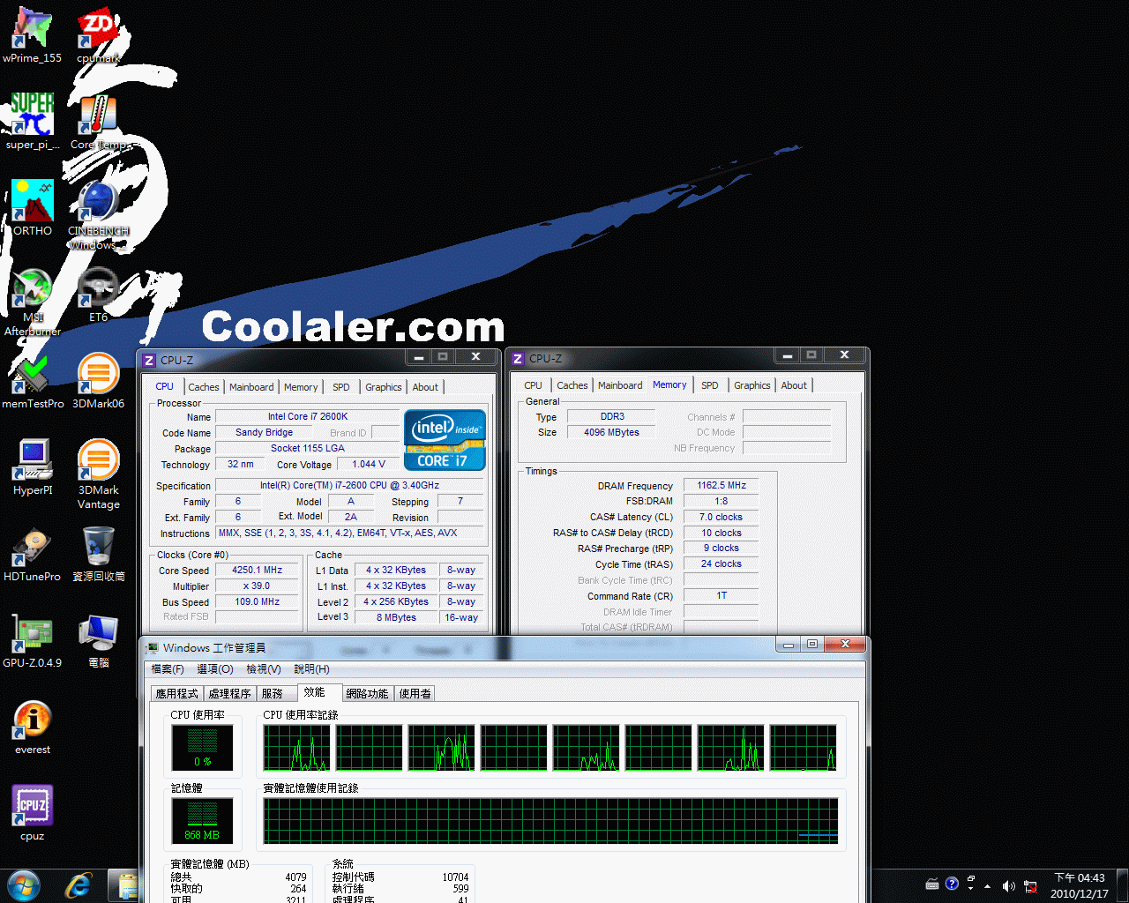This screenshot has width=1129, height=903.
Task: Select the Core Speed 4250.1 MHz value
Action: point(258,571)
